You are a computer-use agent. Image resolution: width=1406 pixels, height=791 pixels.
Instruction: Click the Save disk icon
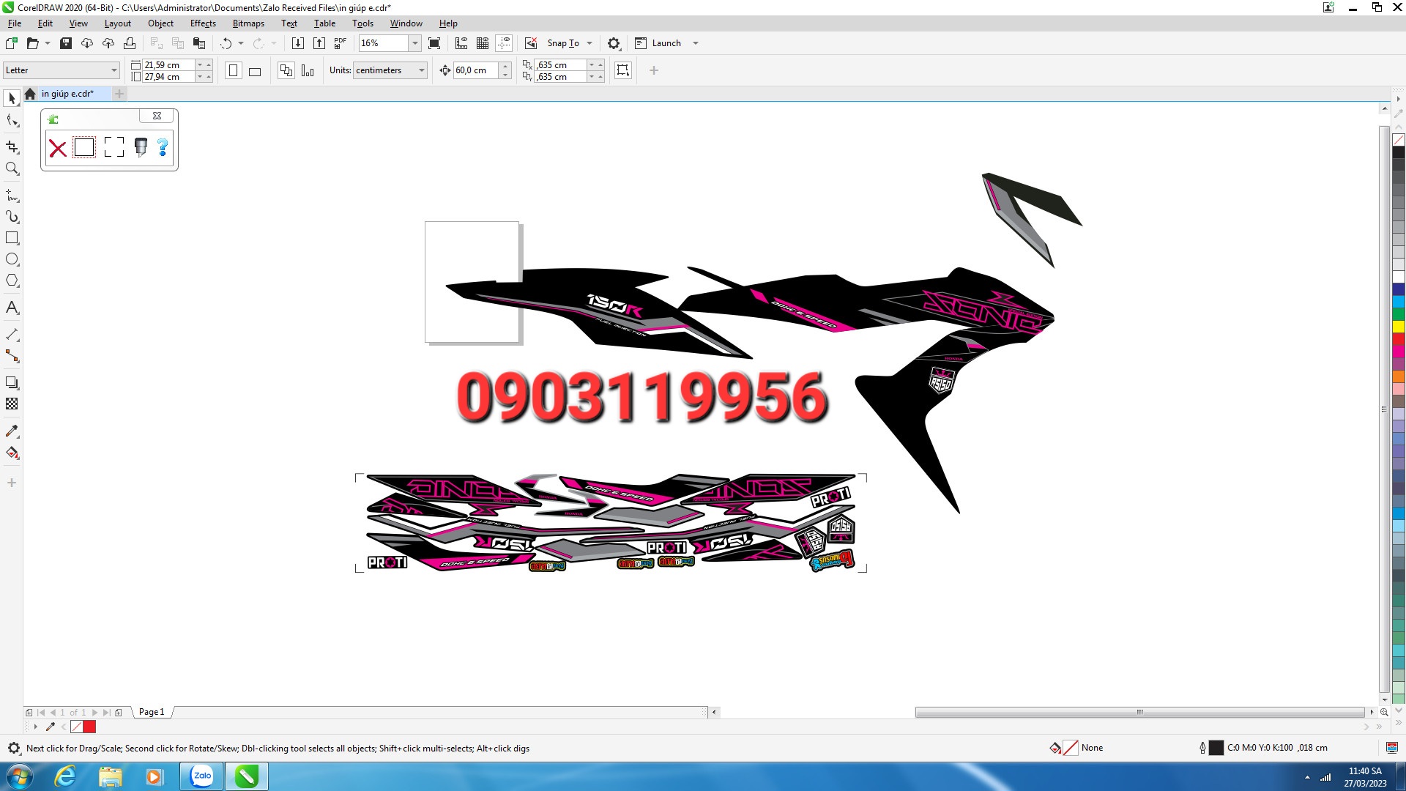(66, 43)
